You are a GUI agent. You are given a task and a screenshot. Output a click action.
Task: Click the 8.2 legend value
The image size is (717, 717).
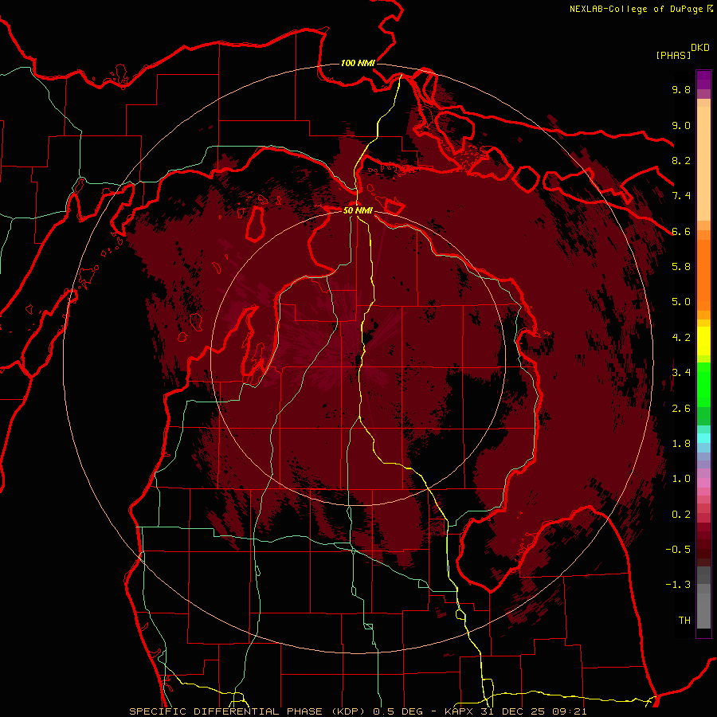[681, 160]
